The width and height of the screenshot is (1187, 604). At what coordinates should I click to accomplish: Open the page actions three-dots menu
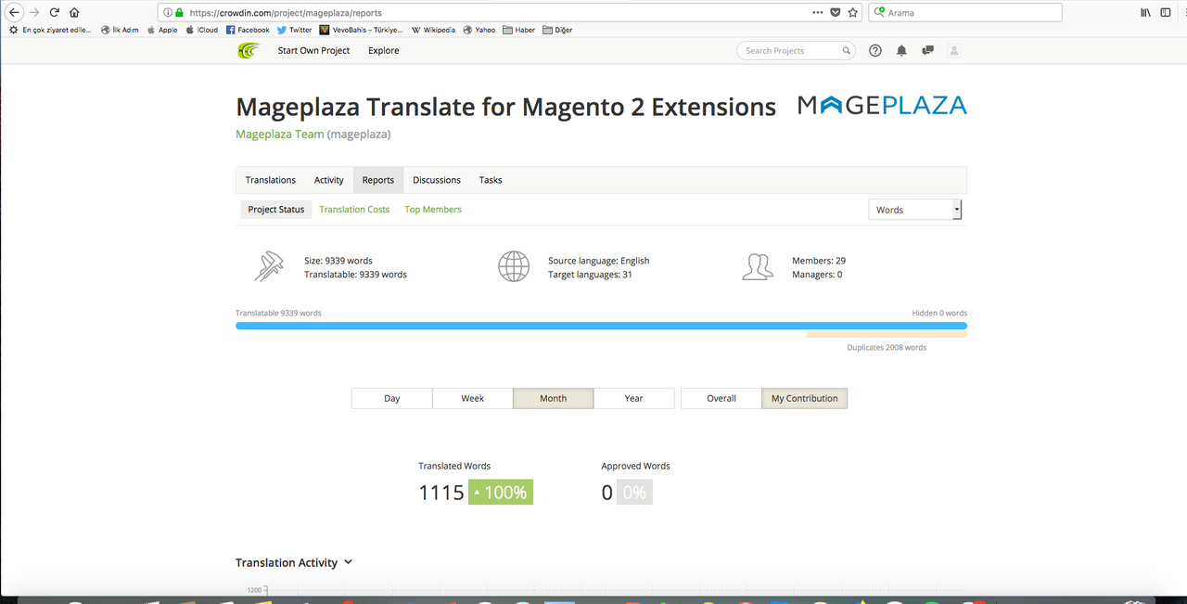(817, 13)
